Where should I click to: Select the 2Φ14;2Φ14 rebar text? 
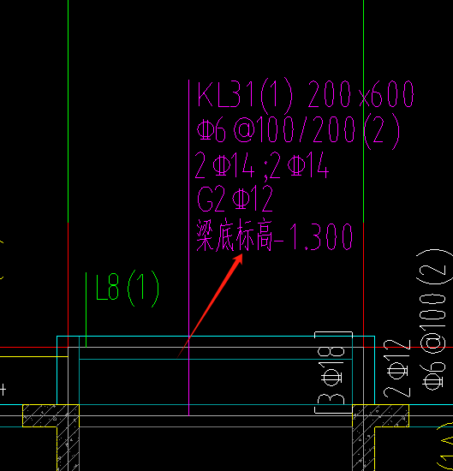coord(262,166)
